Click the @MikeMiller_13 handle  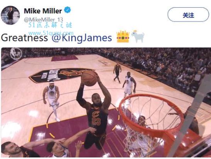tap(44, 20)
